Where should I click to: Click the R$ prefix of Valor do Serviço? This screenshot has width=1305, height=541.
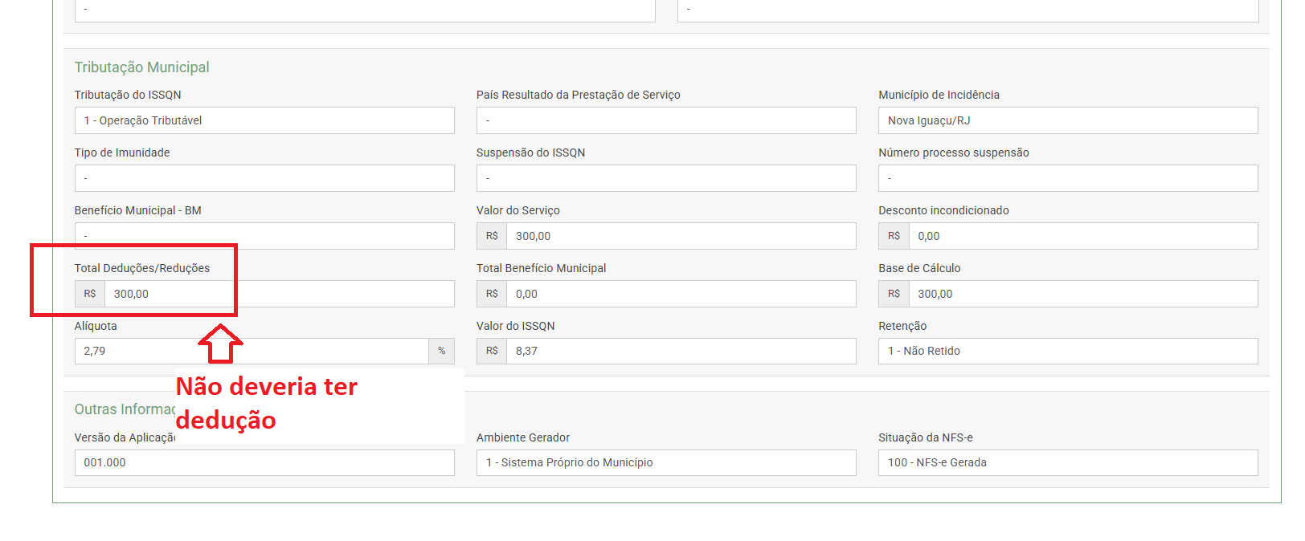(492, 236)
